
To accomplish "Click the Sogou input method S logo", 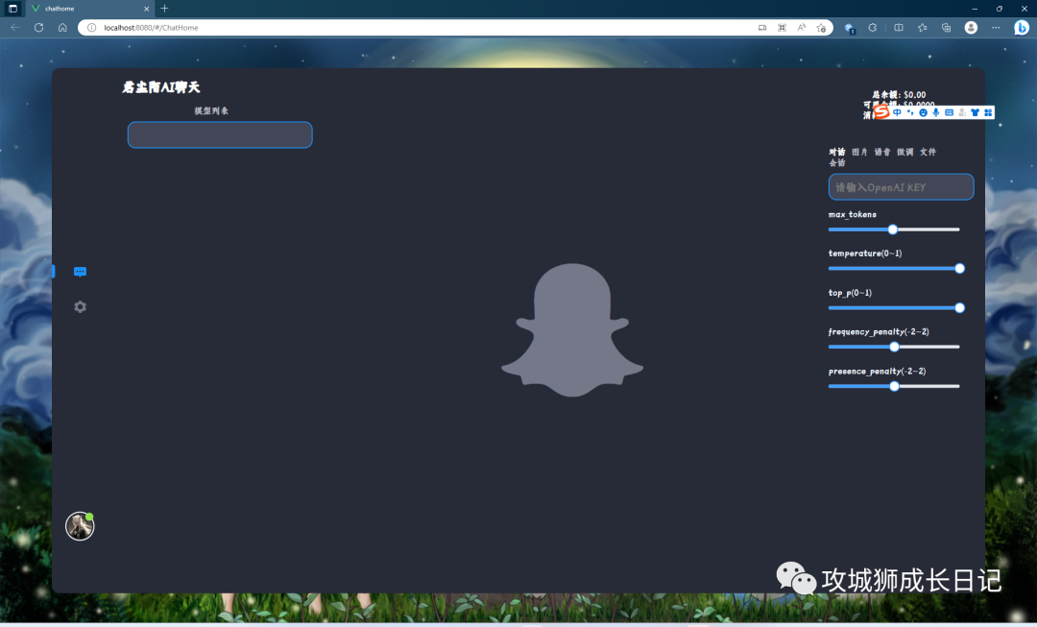I will click(x=881, y=112).
